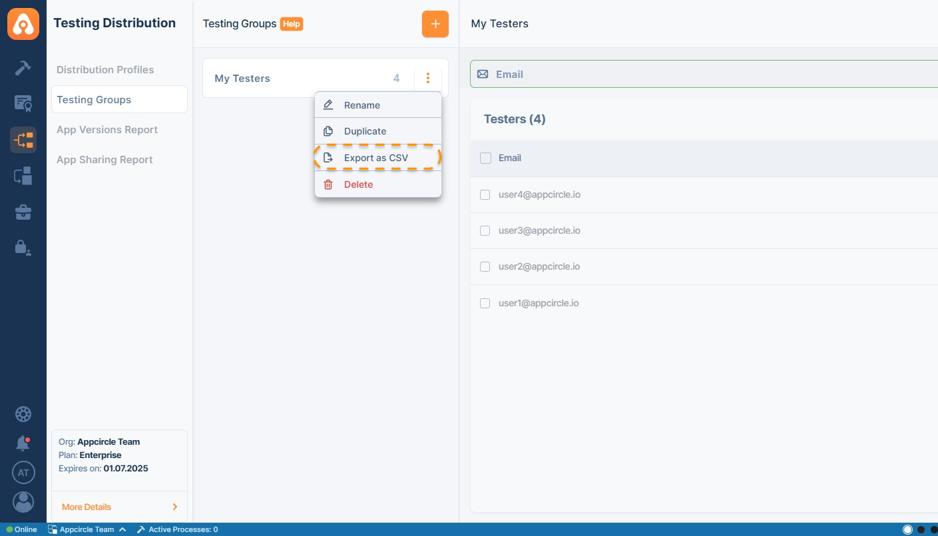Open the Build module hammer icon

tap(23, 67)
